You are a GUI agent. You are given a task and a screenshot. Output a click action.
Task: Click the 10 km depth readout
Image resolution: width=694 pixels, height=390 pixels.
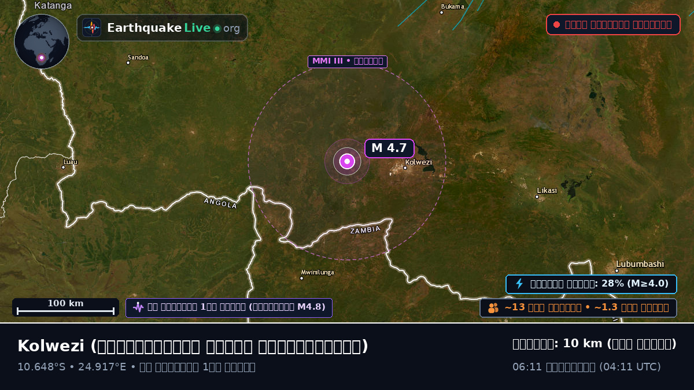click(595, 344)
